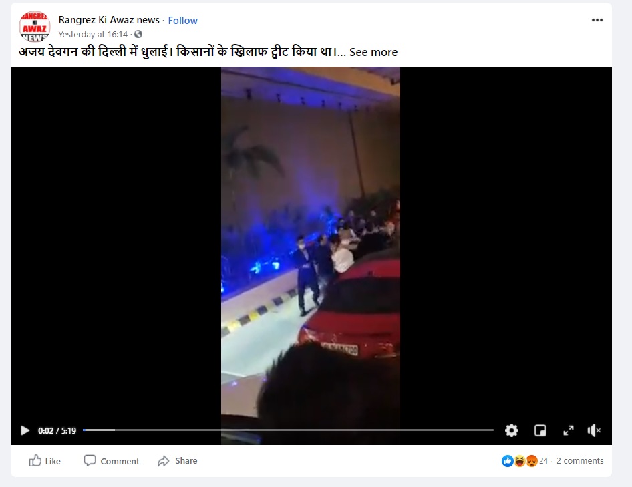Like the post

(x=45, y=461)
